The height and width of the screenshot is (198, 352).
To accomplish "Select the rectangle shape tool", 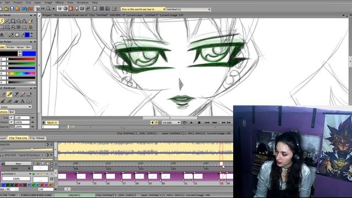I will click(x=13, y=21).
